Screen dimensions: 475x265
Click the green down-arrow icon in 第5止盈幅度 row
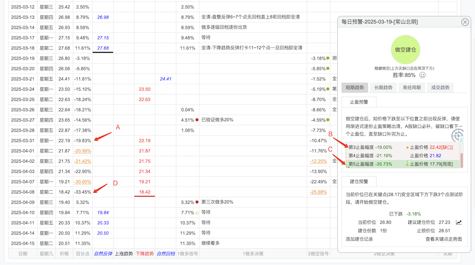(x=407, y=164)
